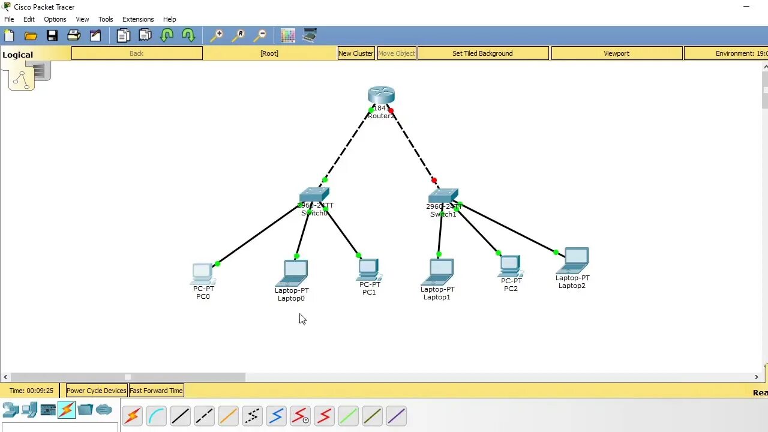The height and width of the screenshot is (432, 768).
Task: Select the End Devices category icon
Action: [29, 410]
